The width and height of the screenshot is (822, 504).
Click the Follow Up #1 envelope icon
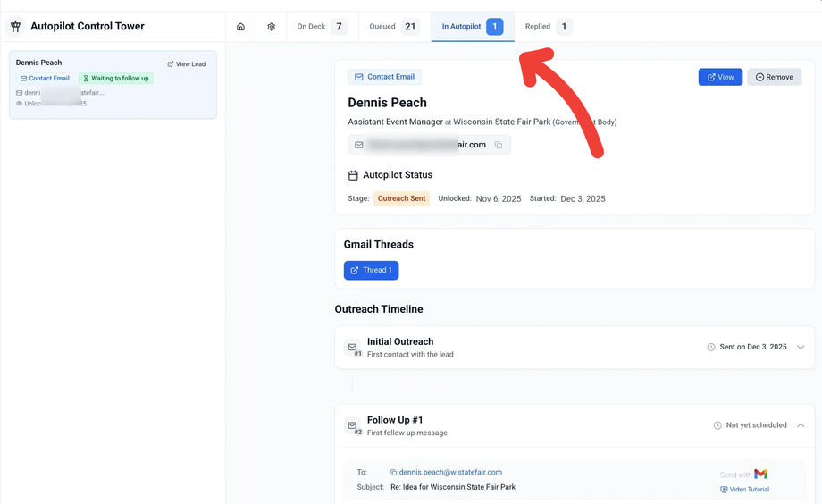pyautogui.click(x=353, y=426)
